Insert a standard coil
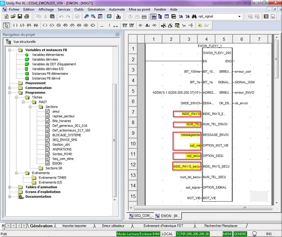The image size is (282, 237). click(45, 25)
